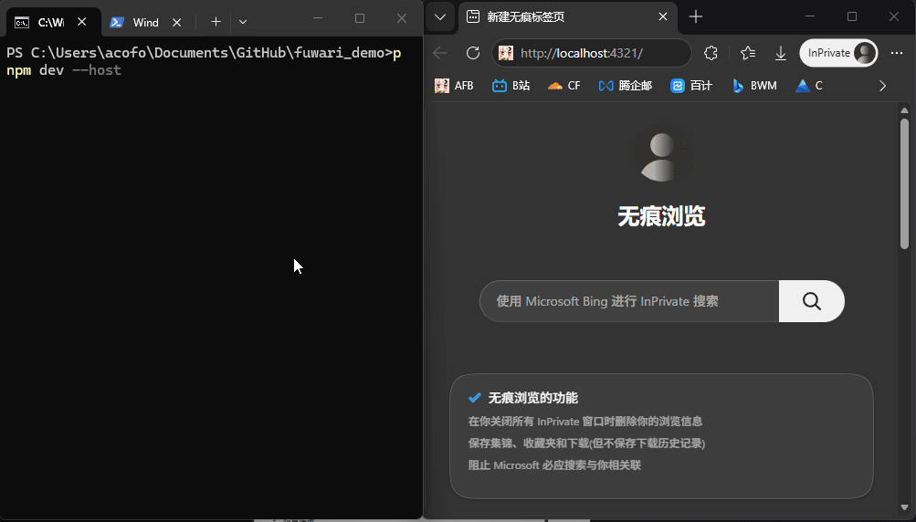Screen dimensions: 916x522
Task: Click the scrollbar down arrow
Action: tap(904, 507)
